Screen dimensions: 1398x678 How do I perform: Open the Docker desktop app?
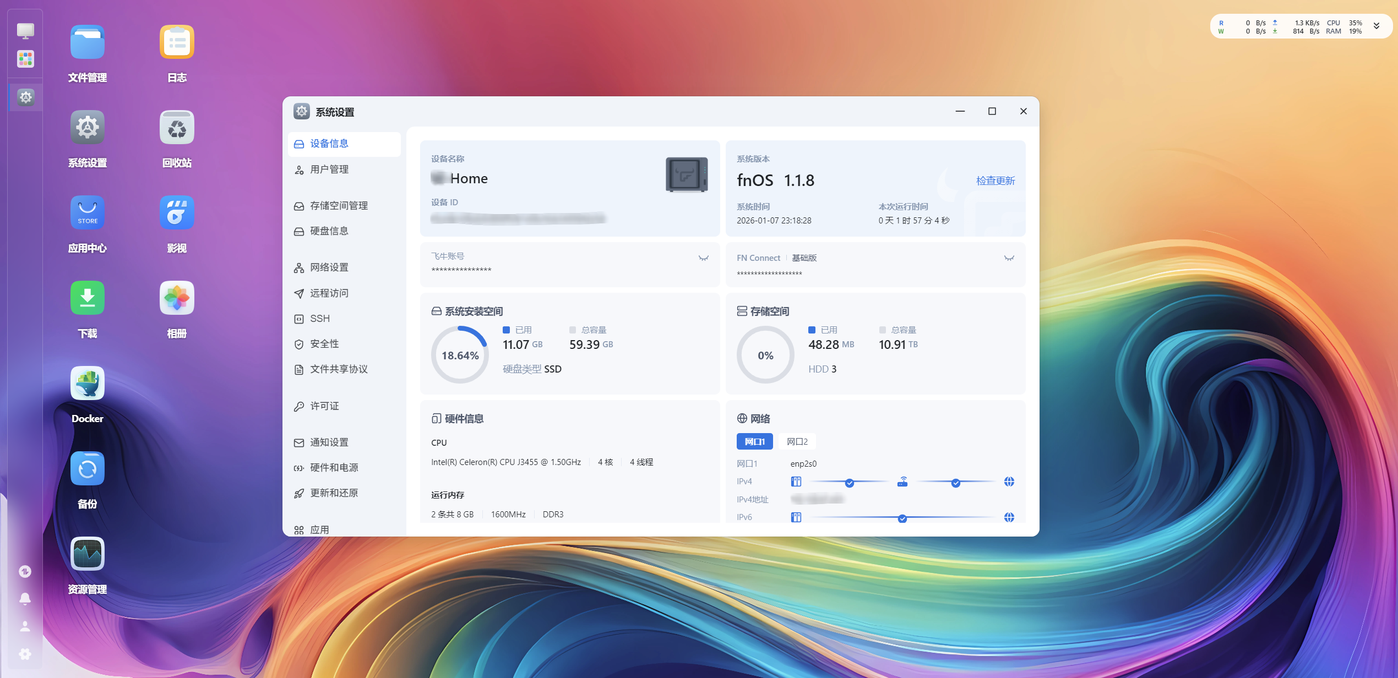coord(87,384)
